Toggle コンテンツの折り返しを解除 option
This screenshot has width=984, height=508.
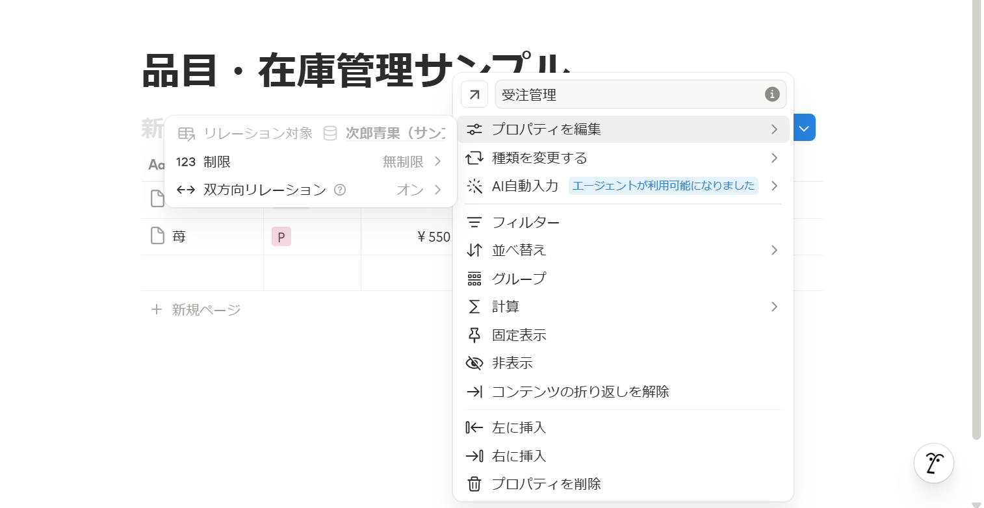click(x=623, y=392)
